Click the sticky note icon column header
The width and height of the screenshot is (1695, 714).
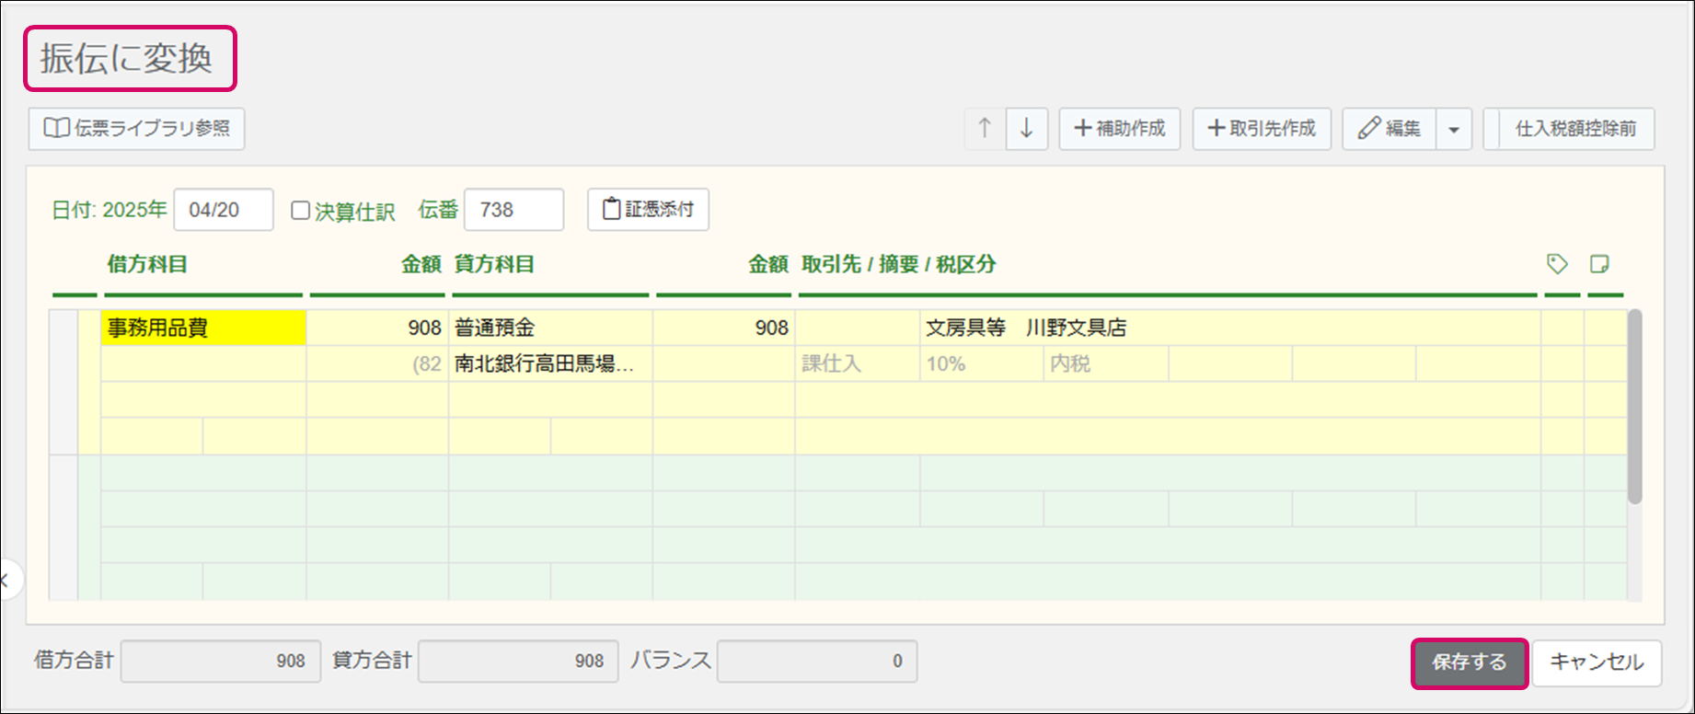(1599, 265)
